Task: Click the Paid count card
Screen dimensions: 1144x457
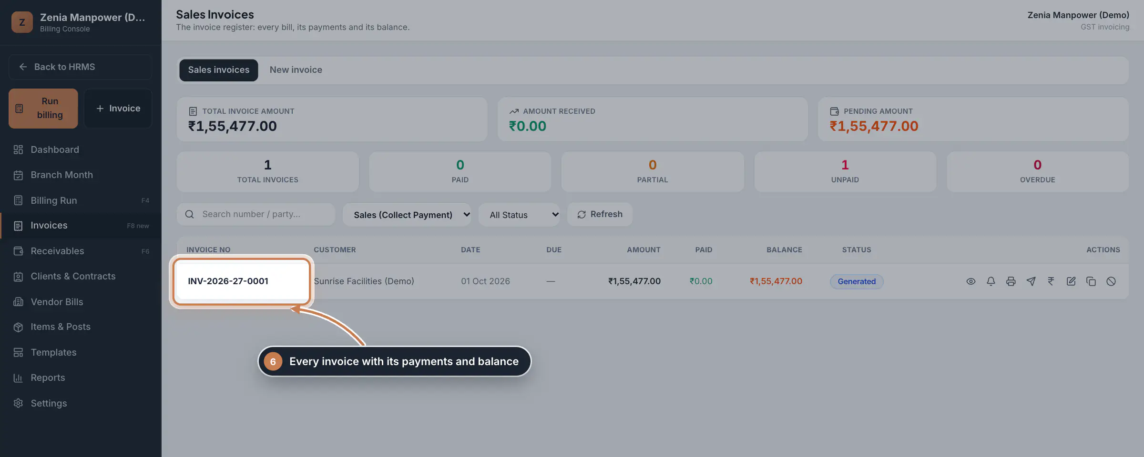Action: pyautogui.click(x=460, y=172)
